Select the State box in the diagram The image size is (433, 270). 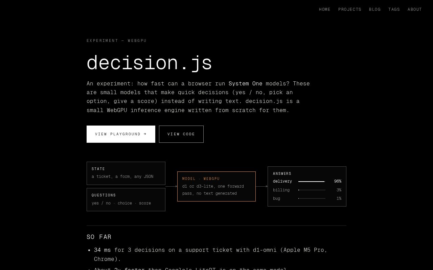126,173
